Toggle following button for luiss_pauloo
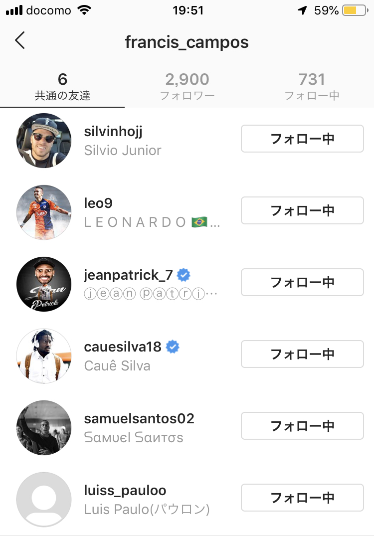 coord(302,498)
